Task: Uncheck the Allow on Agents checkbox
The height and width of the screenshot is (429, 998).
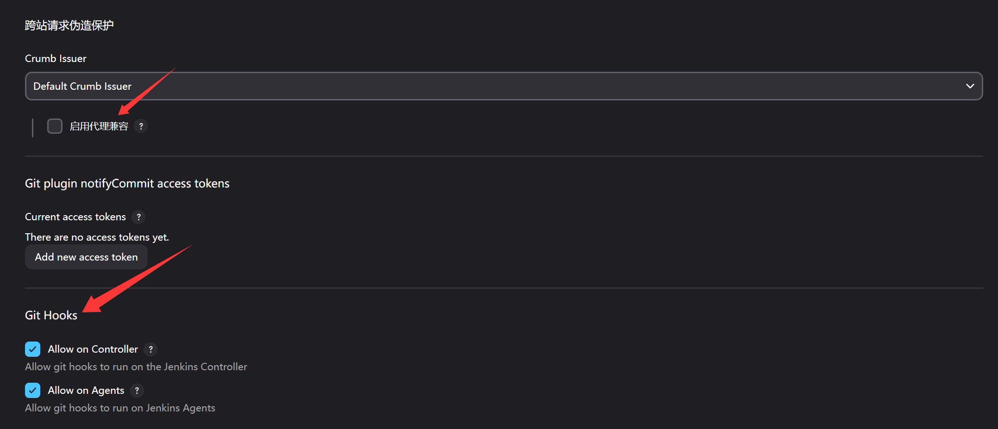Action: pyautogui.click(x=32, y=391)
